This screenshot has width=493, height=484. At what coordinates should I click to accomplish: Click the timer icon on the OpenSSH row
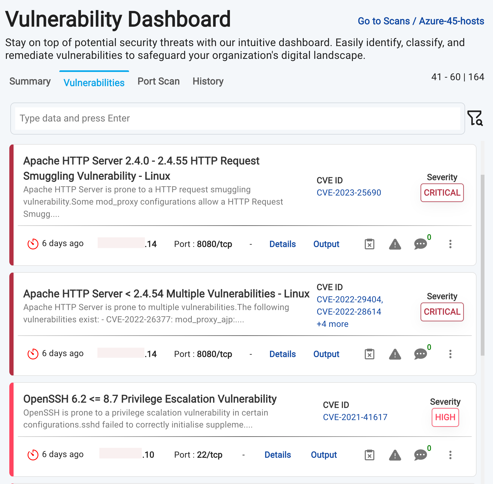tap(32, 454)
